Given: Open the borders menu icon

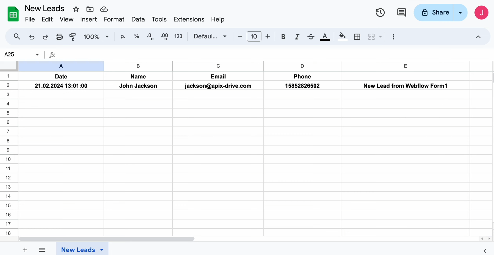Looking at the screenshot, I should 357,37.
